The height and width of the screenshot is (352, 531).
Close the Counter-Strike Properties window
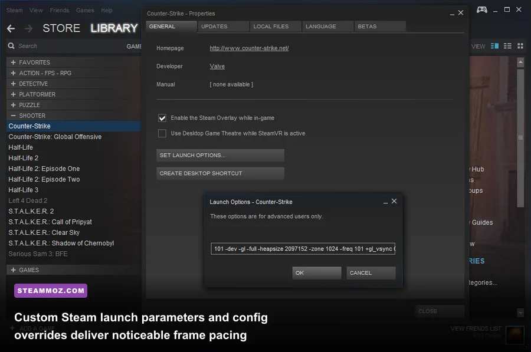click(x=461, y=12)
